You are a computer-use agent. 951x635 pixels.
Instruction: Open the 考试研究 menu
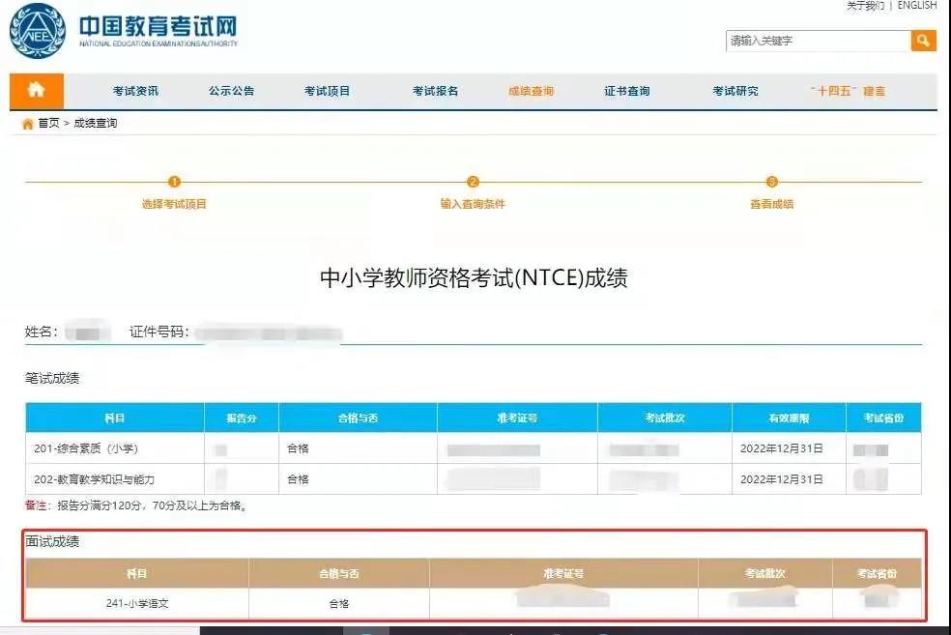[735, 92]
